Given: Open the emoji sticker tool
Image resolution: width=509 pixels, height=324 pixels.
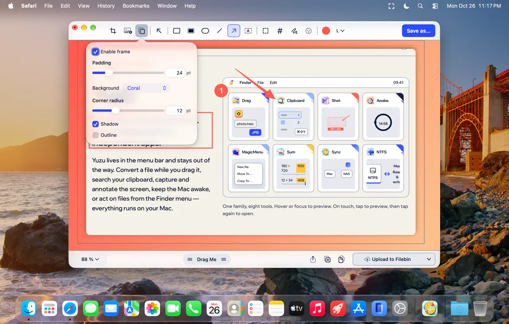Looking at the screenshot, I should 309,31.
